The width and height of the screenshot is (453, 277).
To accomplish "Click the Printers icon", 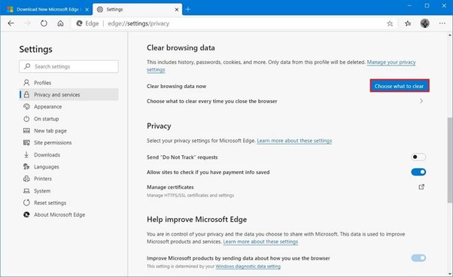I will click(26, 178).
